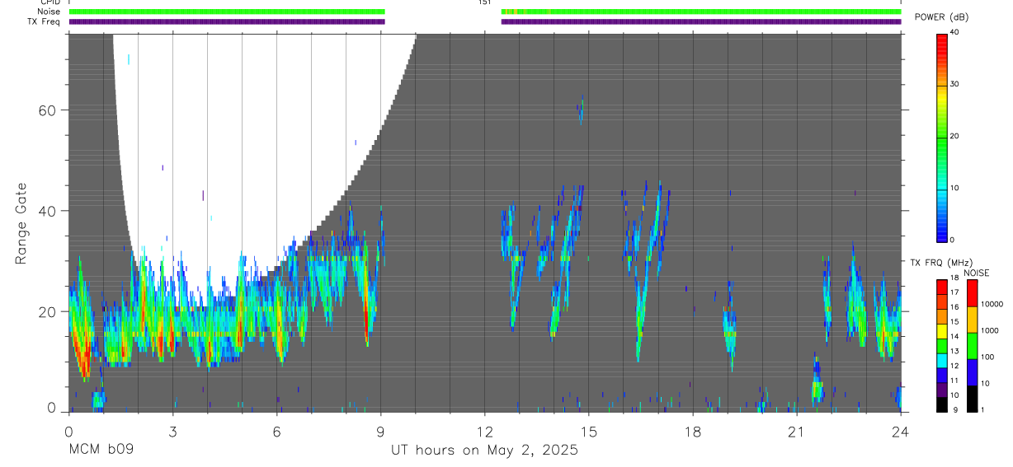Click the MCM b09 radar label

(101, 450)
